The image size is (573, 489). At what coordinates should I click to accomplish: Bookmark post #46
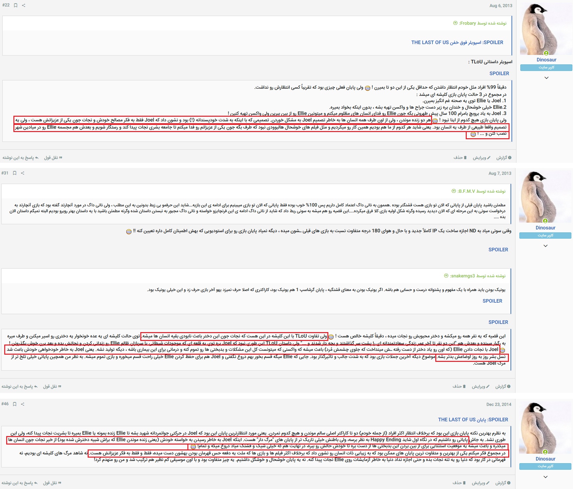(14, 404)
